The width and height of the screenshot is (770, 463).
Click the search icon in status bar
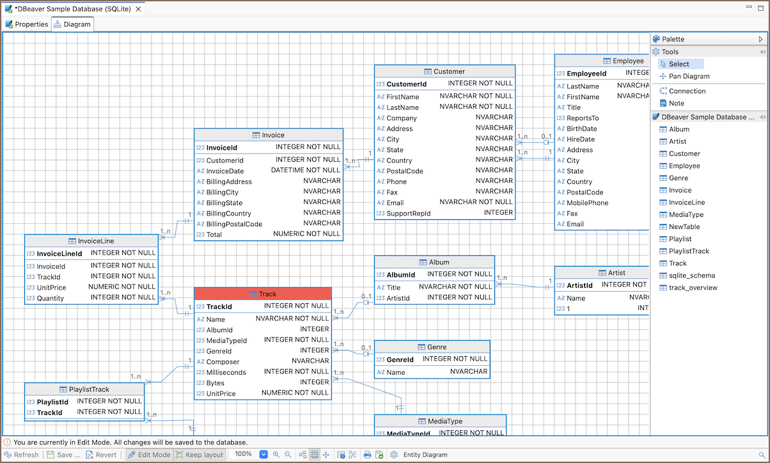click(762, 455)
